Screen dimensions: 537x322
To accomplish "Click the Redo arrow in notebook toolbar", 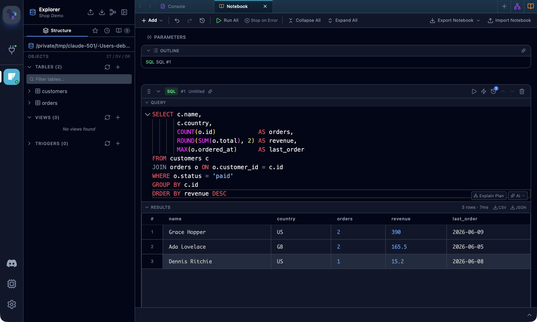I will pos(190,20).
